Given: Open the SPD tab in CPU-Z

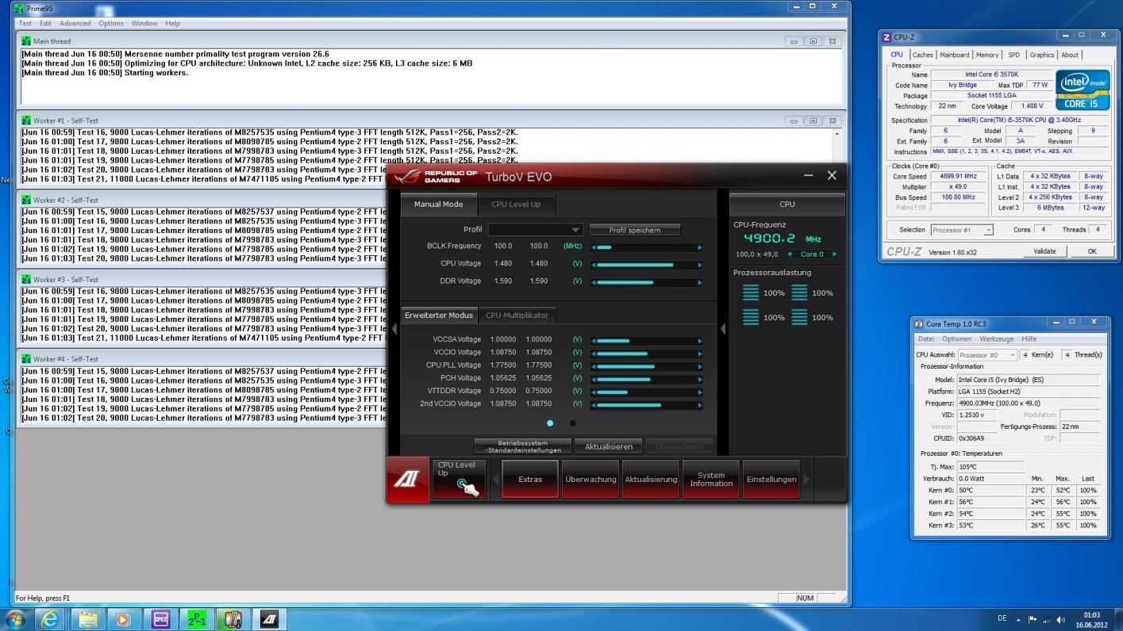Looking at the screenshot, I should click(x=1013, y=55).
